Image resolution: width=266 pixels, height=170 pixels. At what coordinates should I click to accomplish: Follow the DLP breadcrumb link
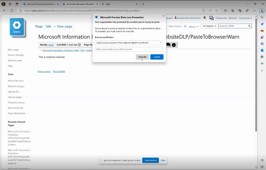point(83,51)
